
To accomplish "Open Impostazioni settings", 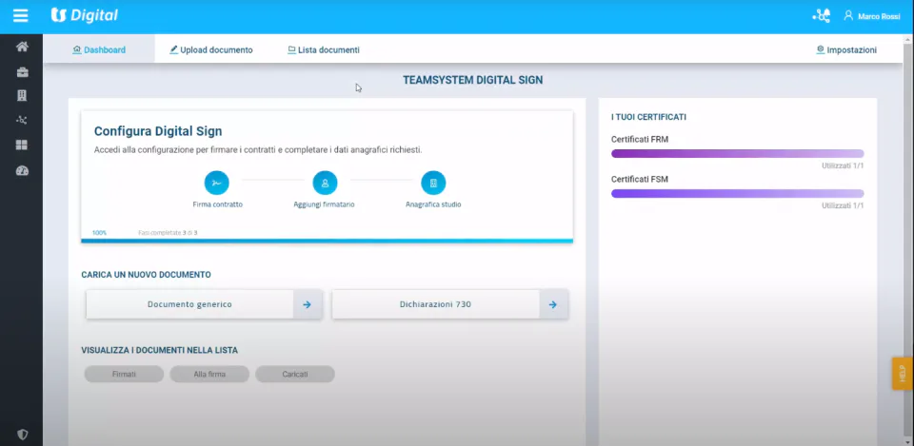I will tap(846, 50).
